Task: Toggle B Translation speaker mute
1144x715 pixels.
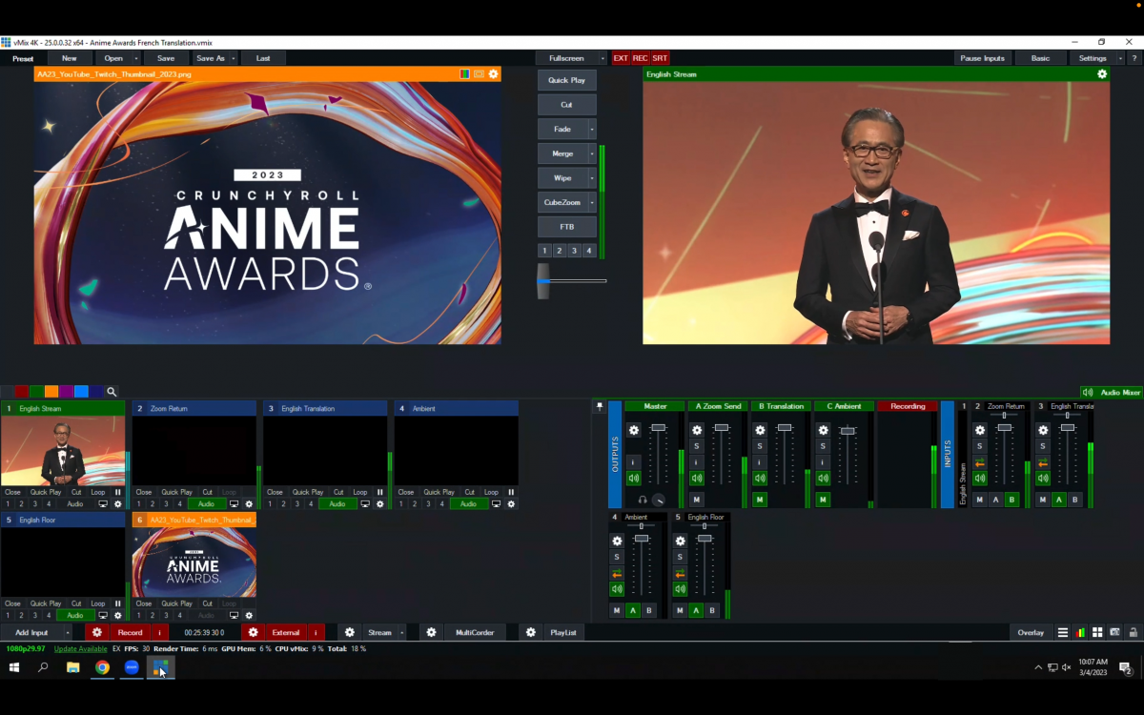Action: pos(760,479)
